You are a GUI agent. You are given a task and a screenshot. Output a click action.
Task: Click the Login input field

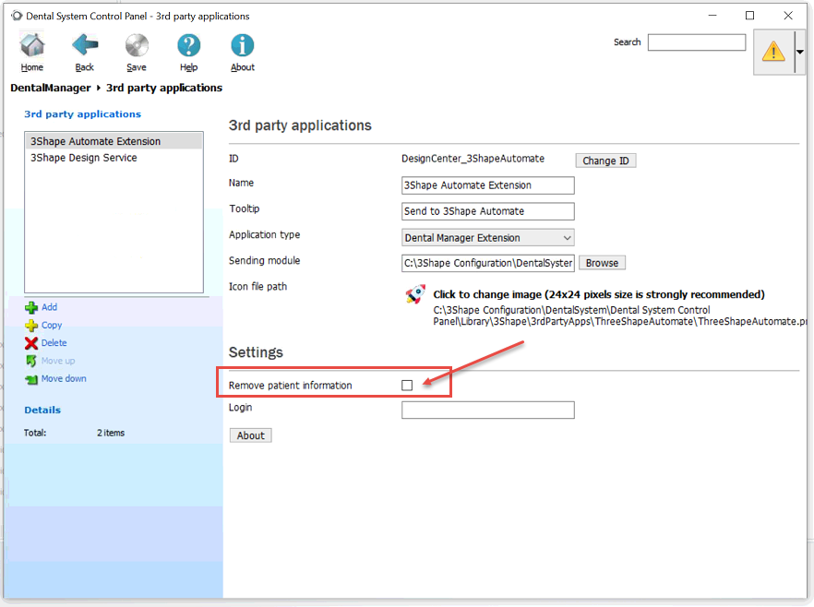point(487,410)
